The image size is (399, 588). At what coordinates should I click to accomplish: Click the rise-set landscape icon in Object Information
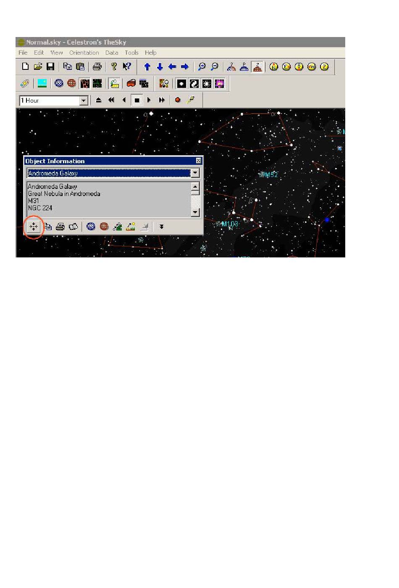click(x=131, y=227)
